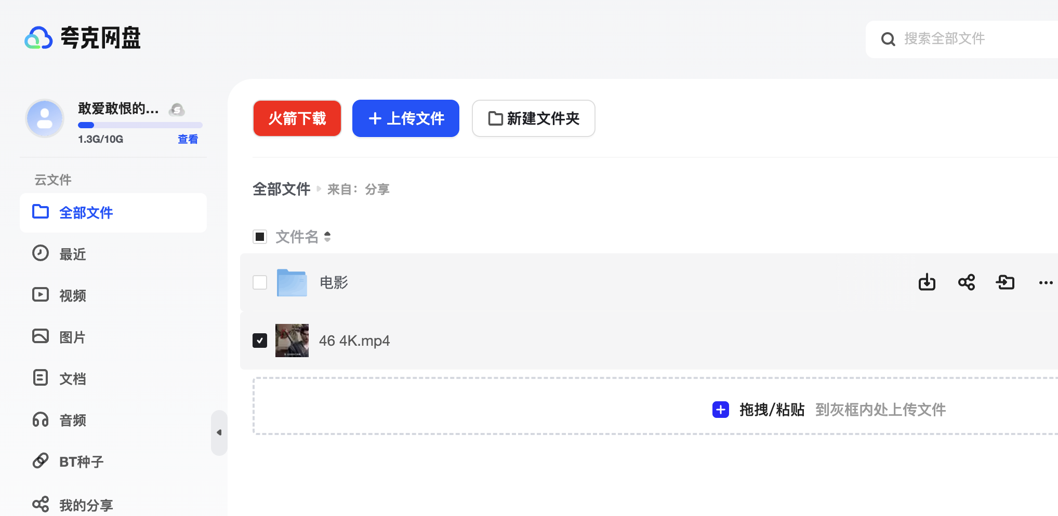
Task: Open the more options ellipsis for 电影
Action: point(1046,282)
